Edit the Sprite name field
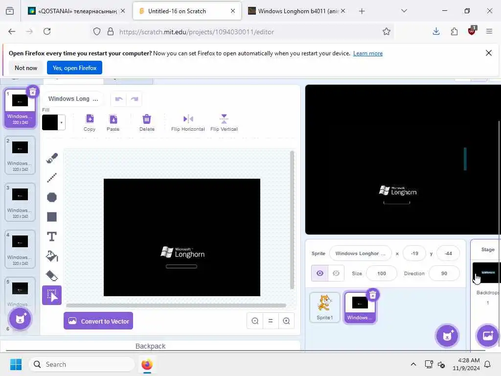501x376 pixels. pyautogui.click(x=361, y=253)
